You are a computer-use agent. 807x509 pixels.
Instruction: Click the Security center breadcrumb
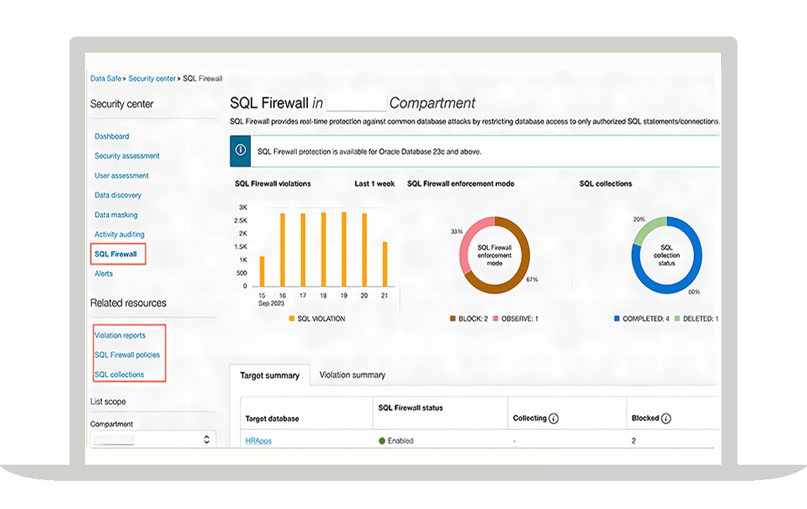pyautogui.click(x=152, y=79)
